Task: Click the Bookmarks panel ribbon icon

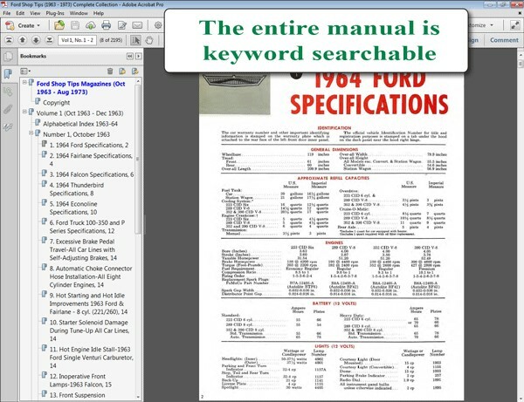Action: click(x=8, y=74)
